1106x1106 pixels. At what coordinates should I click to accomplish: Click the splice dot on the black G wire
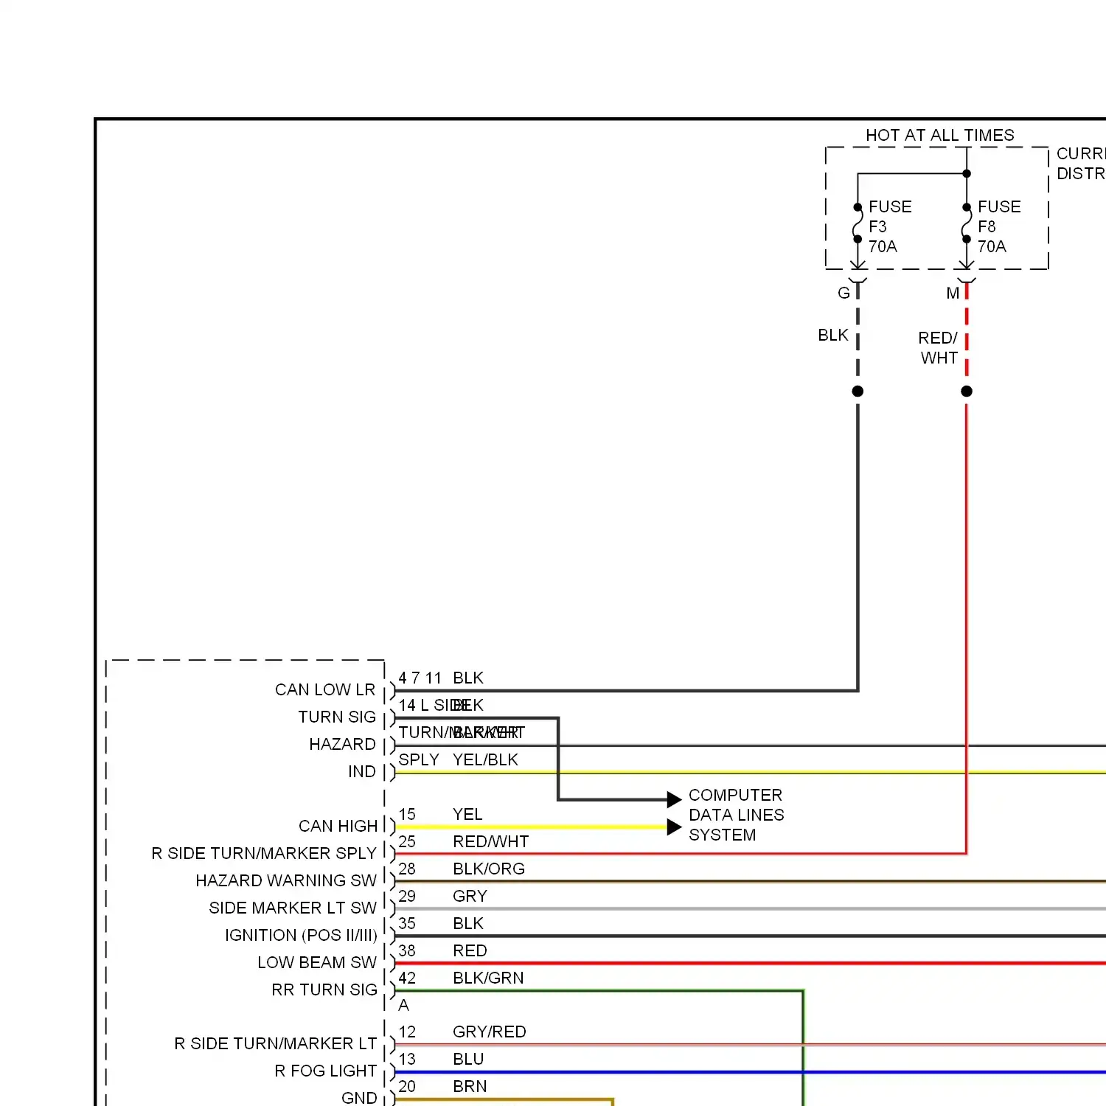(x=858, y=391)
